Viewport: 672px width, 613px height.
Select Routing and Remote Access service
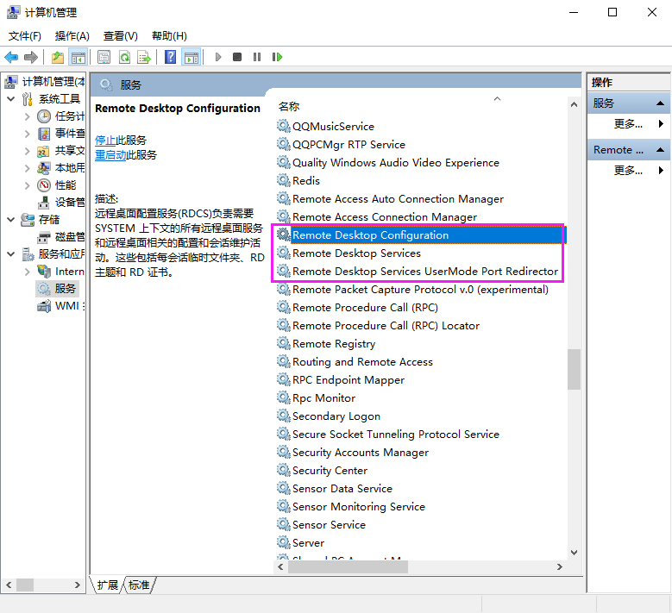point(355,362)
